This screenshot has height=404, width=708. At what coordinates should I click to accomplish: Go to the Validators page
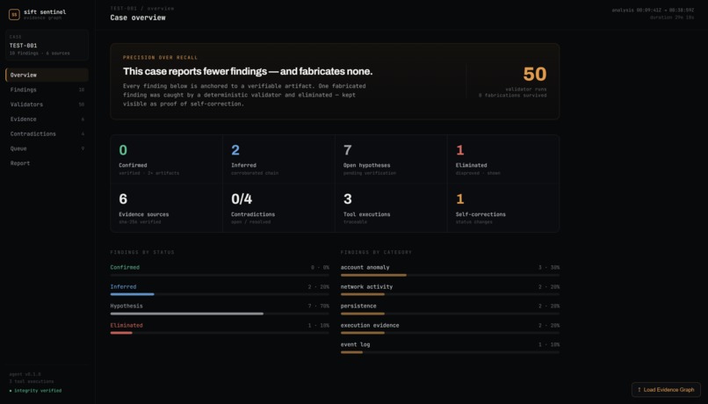[47, 105]
